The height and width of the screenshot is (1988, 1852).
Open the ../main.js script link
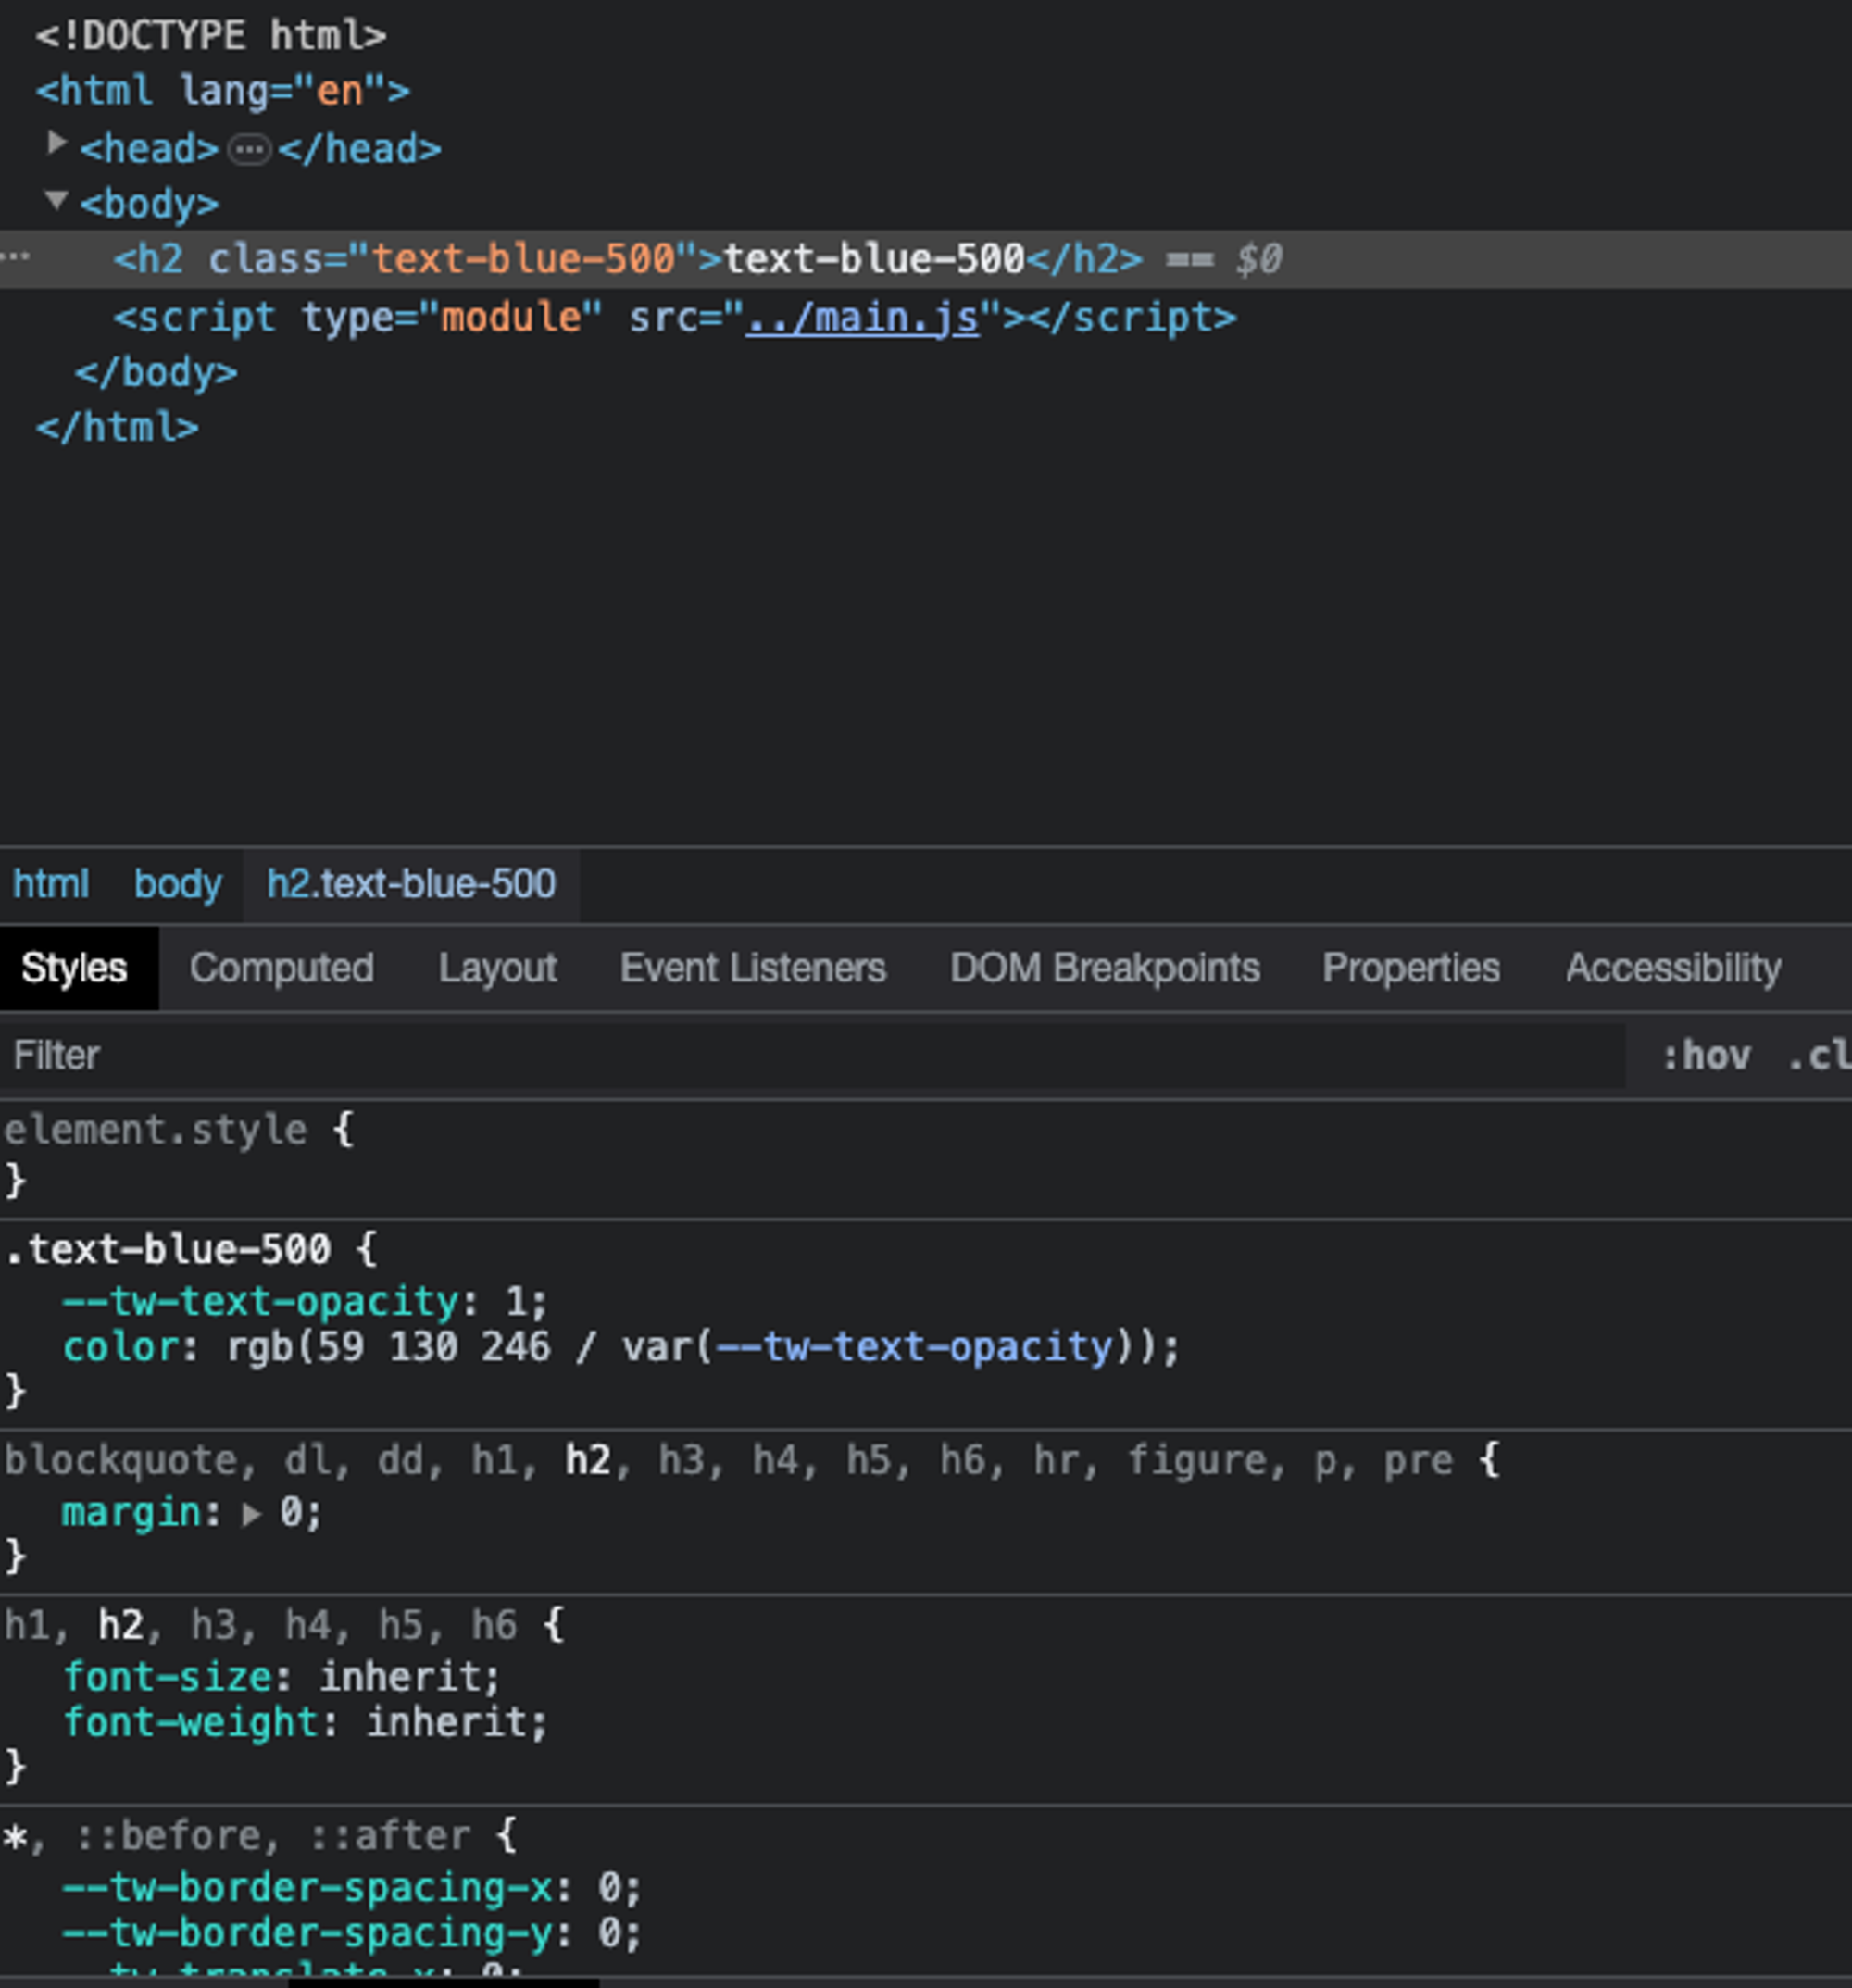pyautogui.click(x=862, y=317)
